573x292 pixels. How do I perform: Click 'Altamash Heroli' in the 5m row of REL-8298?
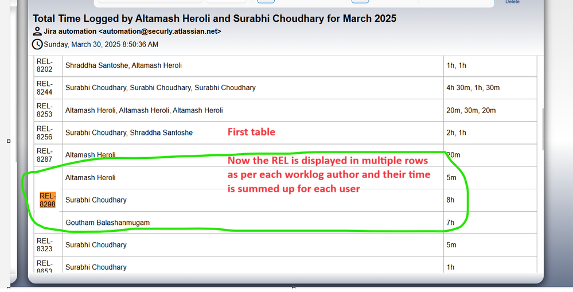[90, 178]
